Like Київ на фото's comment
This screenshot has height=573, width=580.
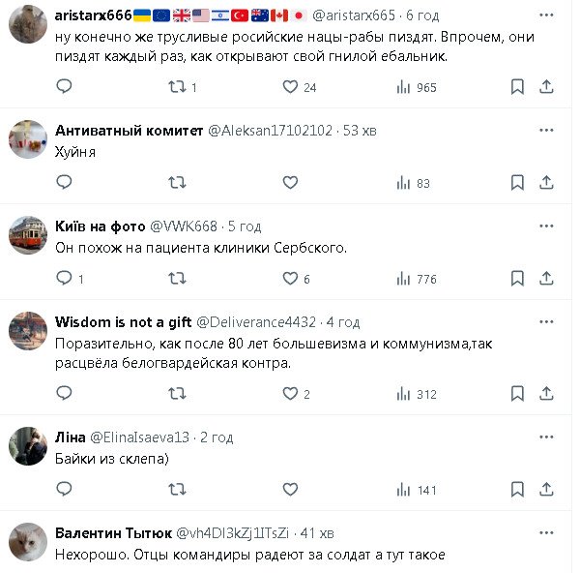point(290,279)
